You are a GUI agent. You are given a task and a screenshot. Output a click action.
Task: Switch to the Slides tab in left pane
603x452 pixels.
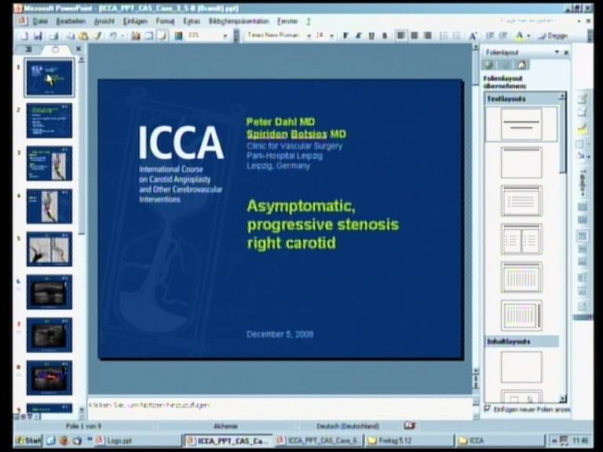(56, 49)
